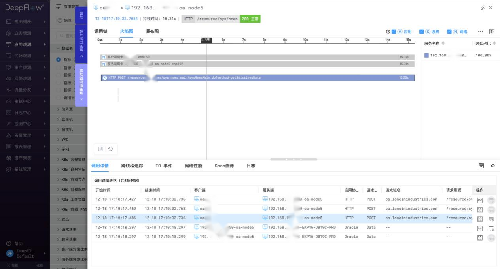Click the 5.18s marker on the timeline ruler
Screen dimensions: 500x269
(206, 40)
